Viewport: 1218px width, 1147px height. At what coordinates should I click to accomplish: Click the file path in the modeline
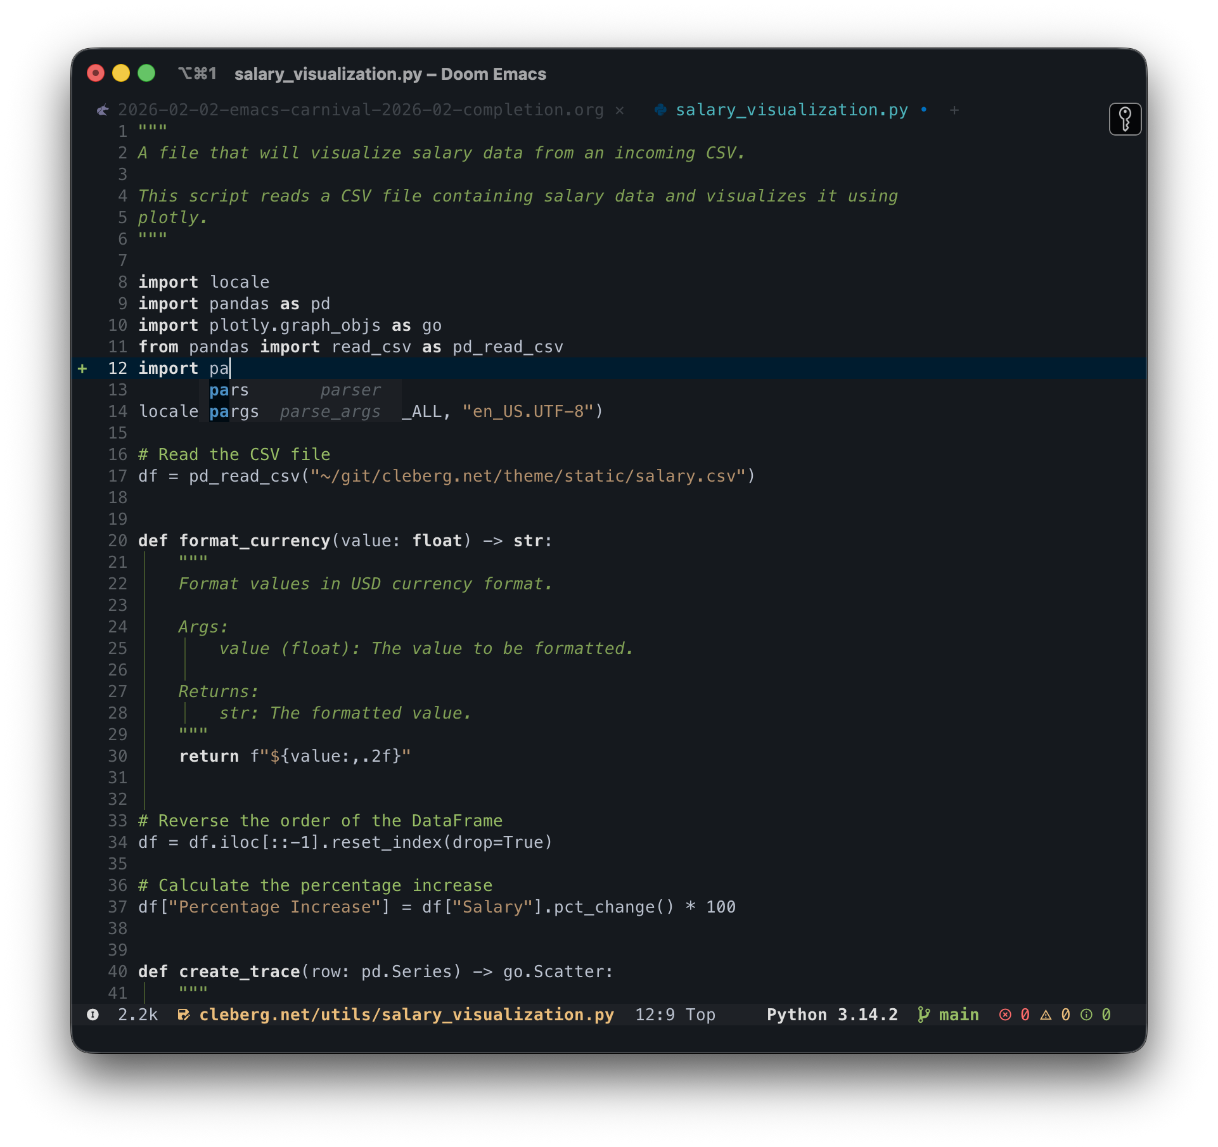coord(406,1015)
